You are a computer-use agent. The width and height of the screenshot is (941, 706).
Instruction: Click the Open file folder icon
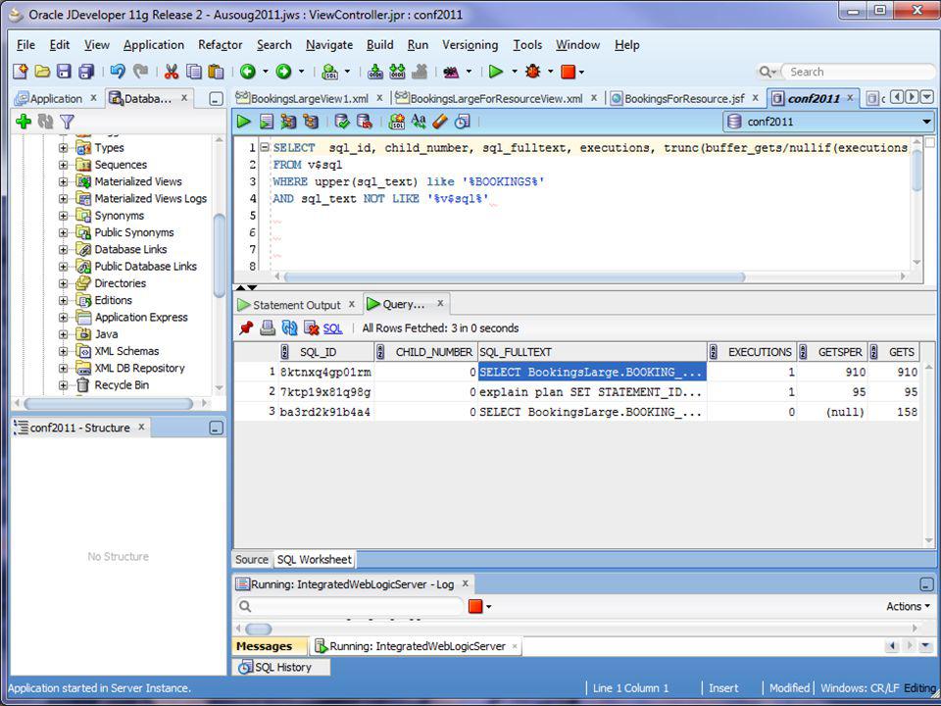coord(42,72)
